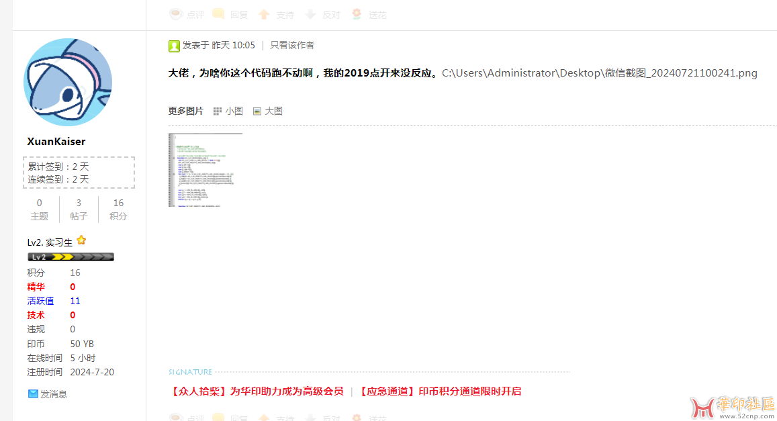This screenshot has width=777, height=421.
Task: Click the red 精华 label
Action: pyautogui.click(x=36, y=287)
